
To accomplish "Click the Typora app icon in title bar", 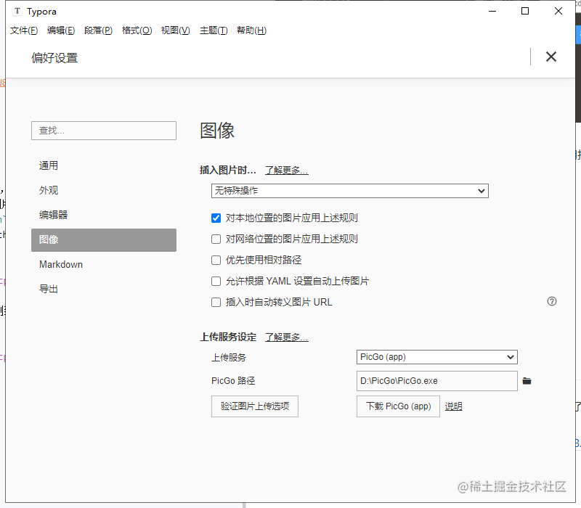I will tap(17, 12).
